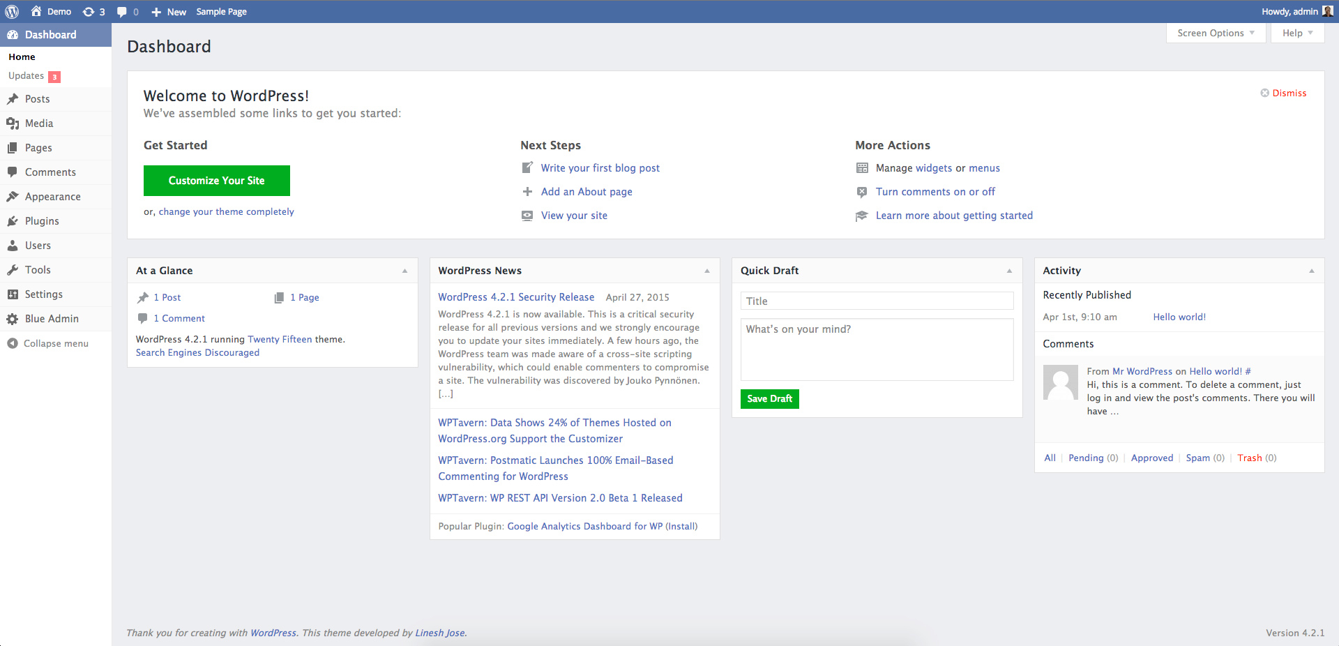
Task: Open the Comments sidebar menu
Action: coord(56,172)
